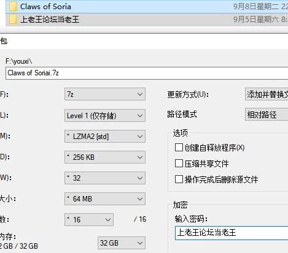Enable 操作完成后删除源文件 checkbox
This screenshot has width=288, height=253.
pos(179,179)
